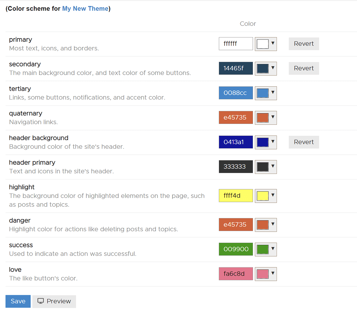Select the primary hex value field
Viewport: 357px width, 315px height.
(x=236, y=44)
